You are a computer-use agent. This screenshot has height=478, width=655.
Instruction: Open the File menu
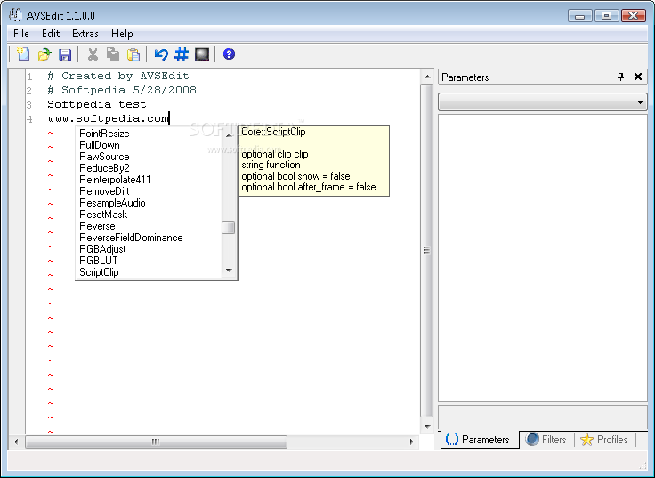coord(20,34)
